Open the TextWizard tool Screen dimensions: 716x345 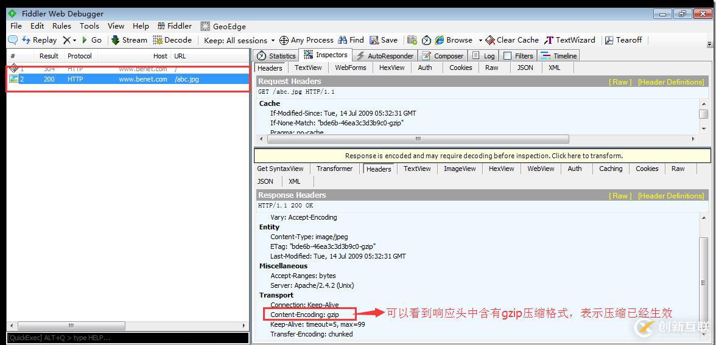coord(569,40)
